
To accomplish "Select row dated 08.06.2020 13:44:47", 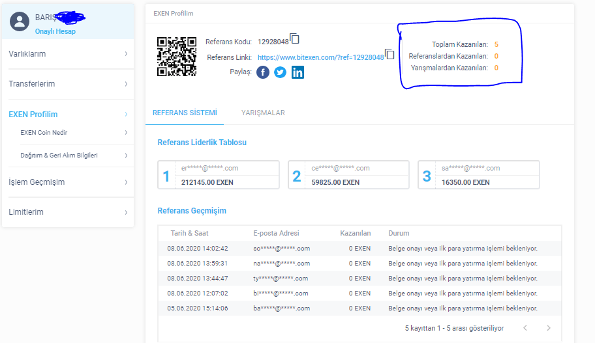I will [x=359, y=279].
